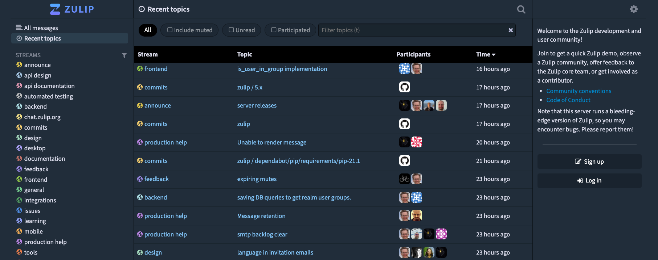Toggle the Unread filter checkbox
The image size is (658, 260).
tap(231, 30)
